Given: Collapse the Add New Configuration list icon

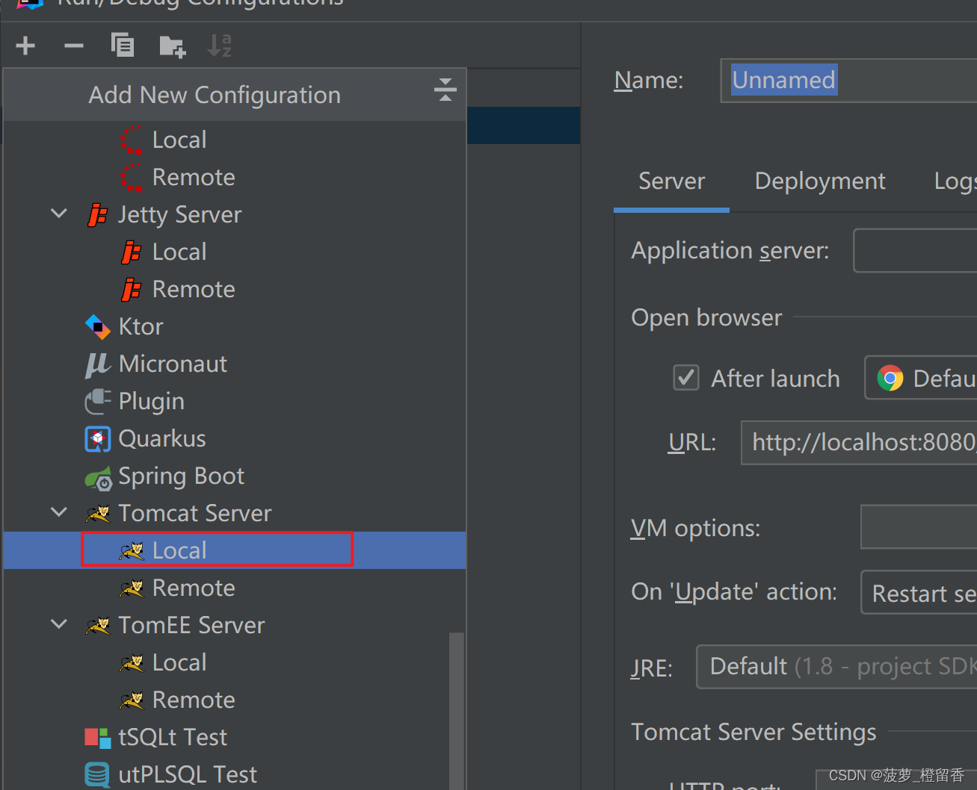Looking at the screenshot, I should point(446,90).
